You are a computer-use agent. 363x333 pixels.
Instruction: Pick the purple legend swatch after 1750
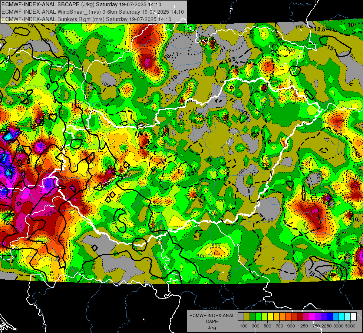[318, 317]
